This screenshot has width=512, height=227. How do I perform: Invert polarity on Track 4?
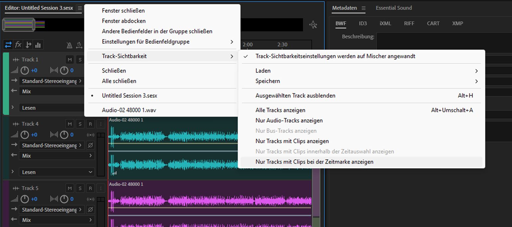click(x=90, y=145)
